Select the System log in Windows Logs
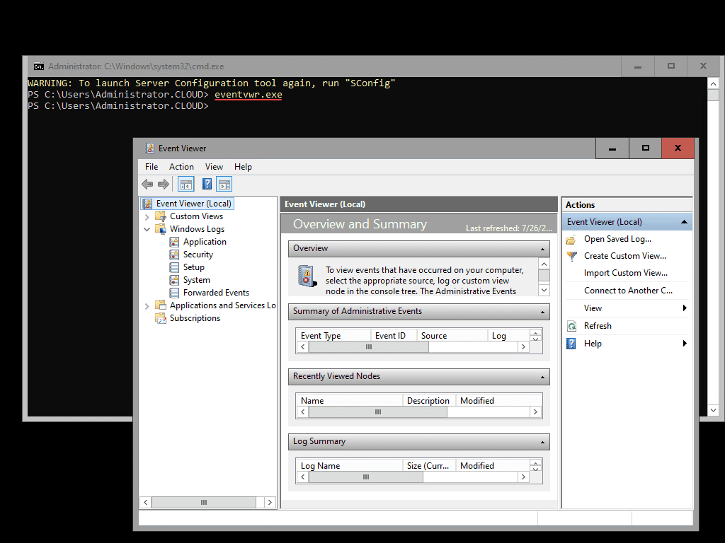 196,280
